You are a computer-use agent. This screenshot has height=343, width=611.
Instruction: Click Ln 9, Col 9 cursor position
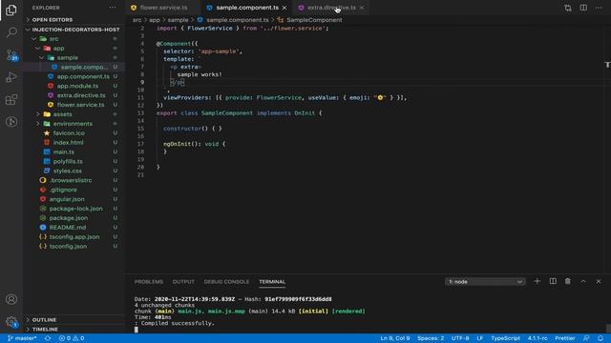395,338
